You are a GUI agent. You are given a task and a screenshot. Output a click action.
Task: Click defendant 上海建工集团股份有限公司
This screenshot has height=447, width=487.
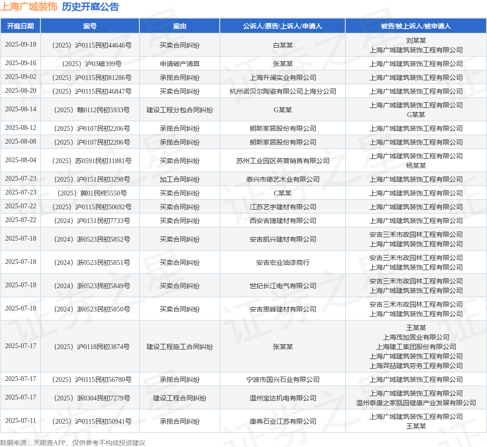point(416,347)
